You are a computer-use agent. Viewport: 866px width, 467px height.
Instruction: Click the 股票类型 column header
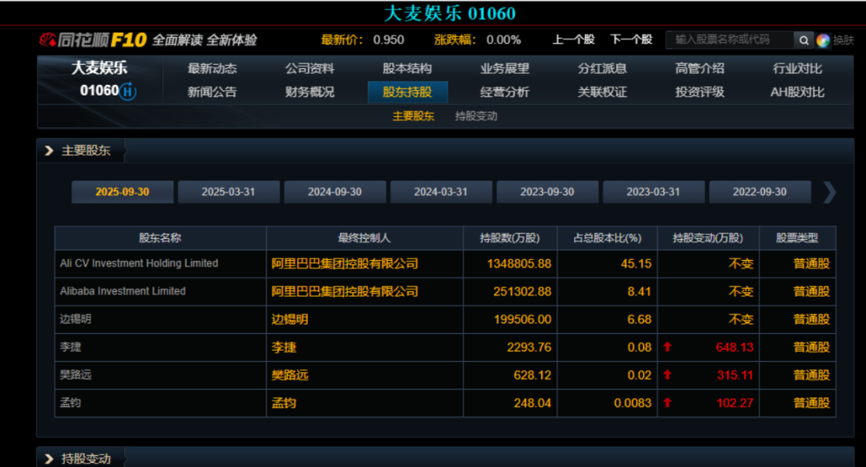click(797, 238)
